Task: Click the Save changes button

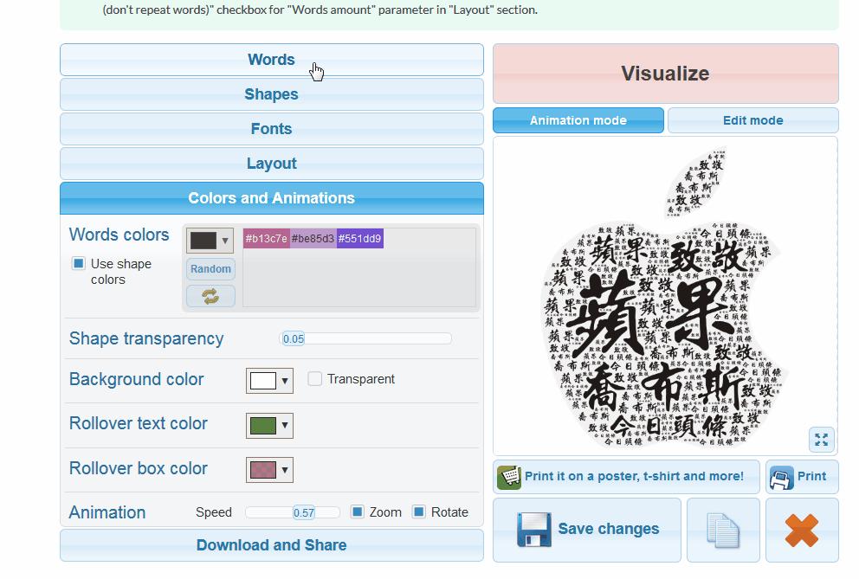Action: [587, 530]
